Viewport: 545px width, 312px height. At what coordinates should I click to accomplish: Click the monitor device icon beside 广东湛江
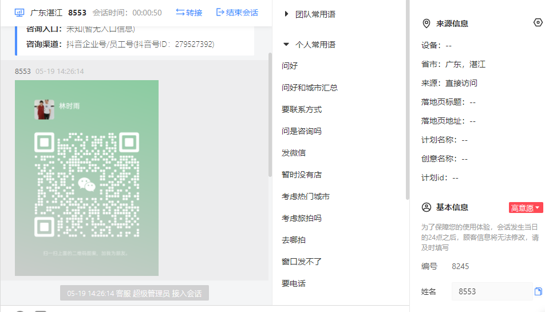(x=19, y=13)
